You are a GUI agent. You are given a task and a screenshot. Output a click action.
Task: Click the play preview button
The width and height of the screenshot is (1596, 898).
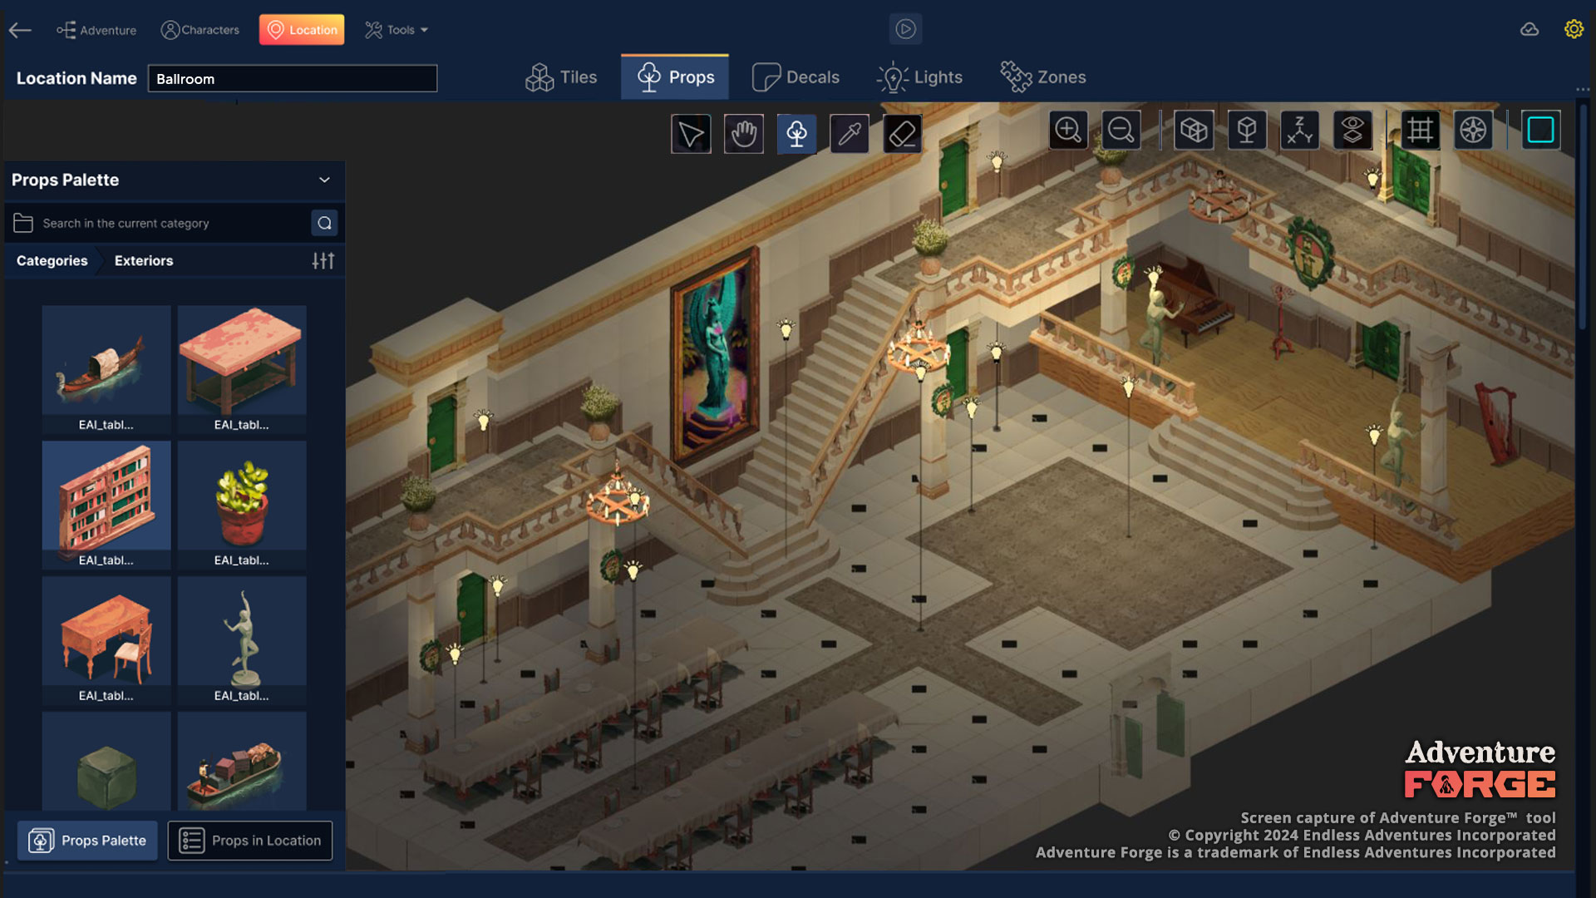point(905,29)
